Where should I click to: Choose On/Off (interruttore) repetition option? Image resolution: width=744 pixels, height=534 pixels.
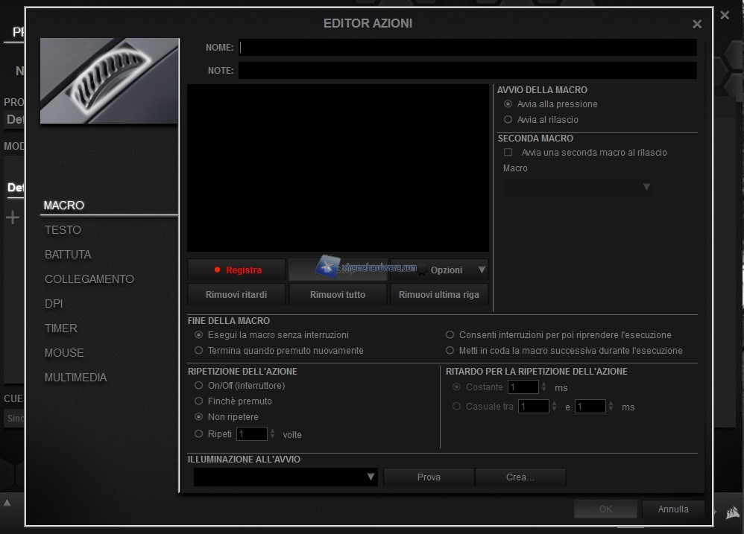point(198,386)
